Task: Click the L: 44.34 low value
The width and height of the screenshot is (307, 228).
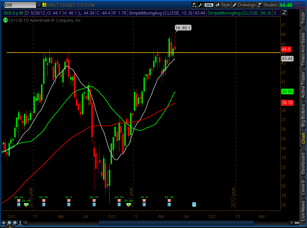Action: 86,13
